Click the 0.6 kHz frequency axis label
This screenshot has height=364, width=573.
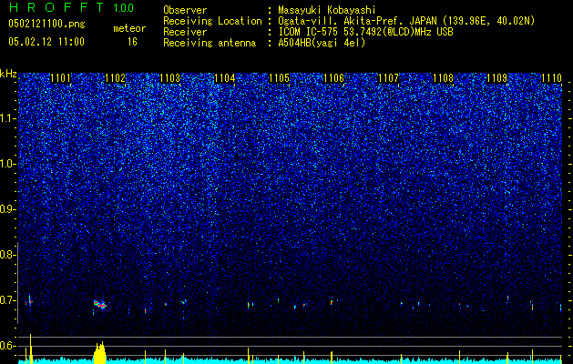point(7,346)
